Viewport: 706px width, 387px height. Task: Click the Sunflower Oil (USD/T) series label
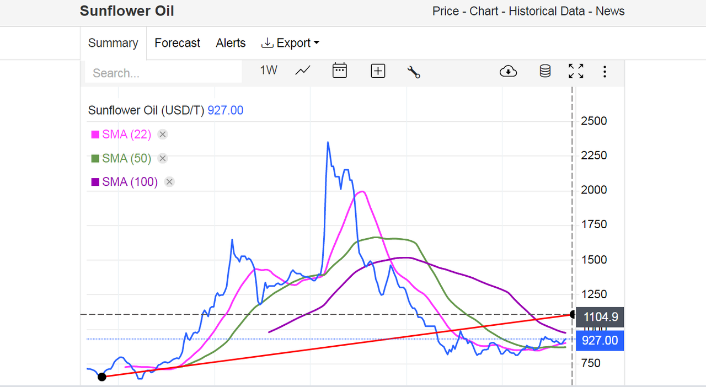tap(147, 110)
